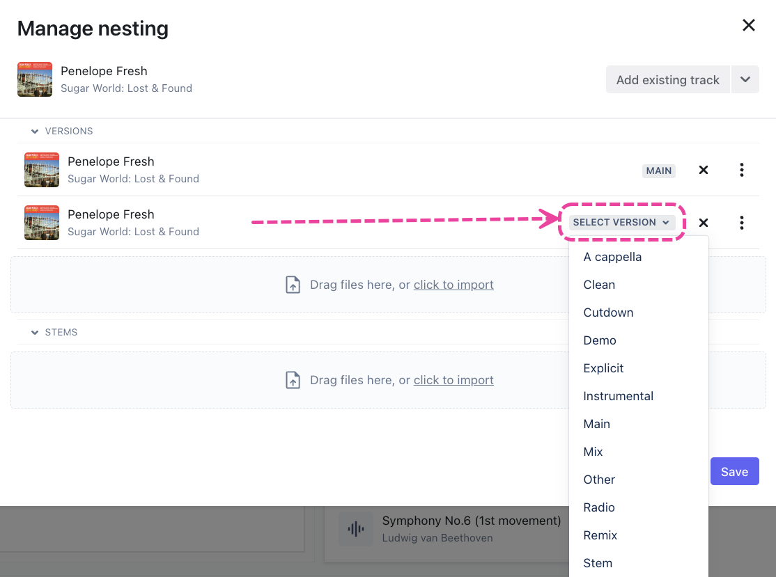Pick the Explicit version option
776x577 pixels.
(x=603, y=368)
